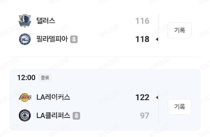Click the 홈 badge next to 필라델피아
This screenshot has width=210, height=137.
(x=74, y=39)
